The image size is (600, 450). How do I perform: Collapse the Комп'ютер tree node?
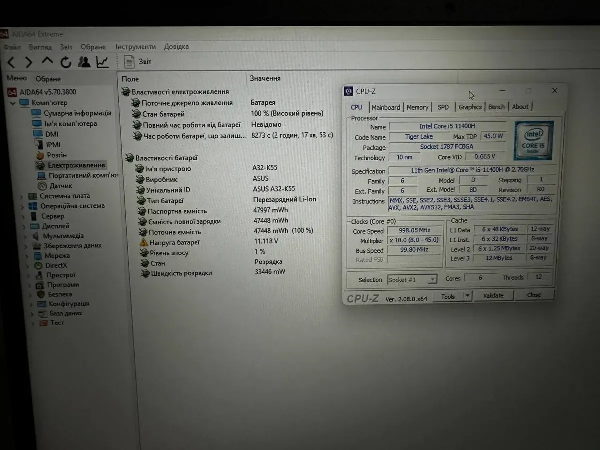pos(13,103)
